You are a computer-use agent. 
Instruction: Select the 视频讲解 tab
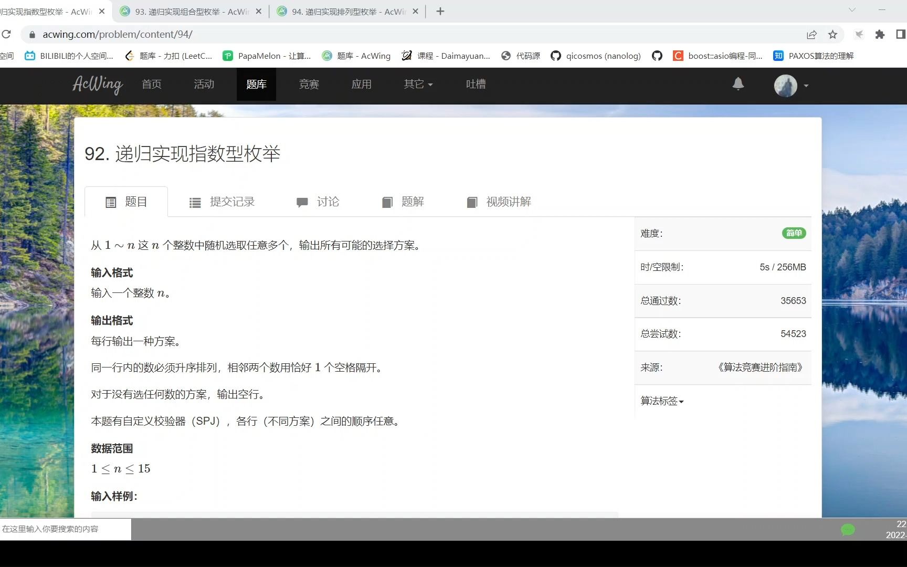tap(498, 202)
